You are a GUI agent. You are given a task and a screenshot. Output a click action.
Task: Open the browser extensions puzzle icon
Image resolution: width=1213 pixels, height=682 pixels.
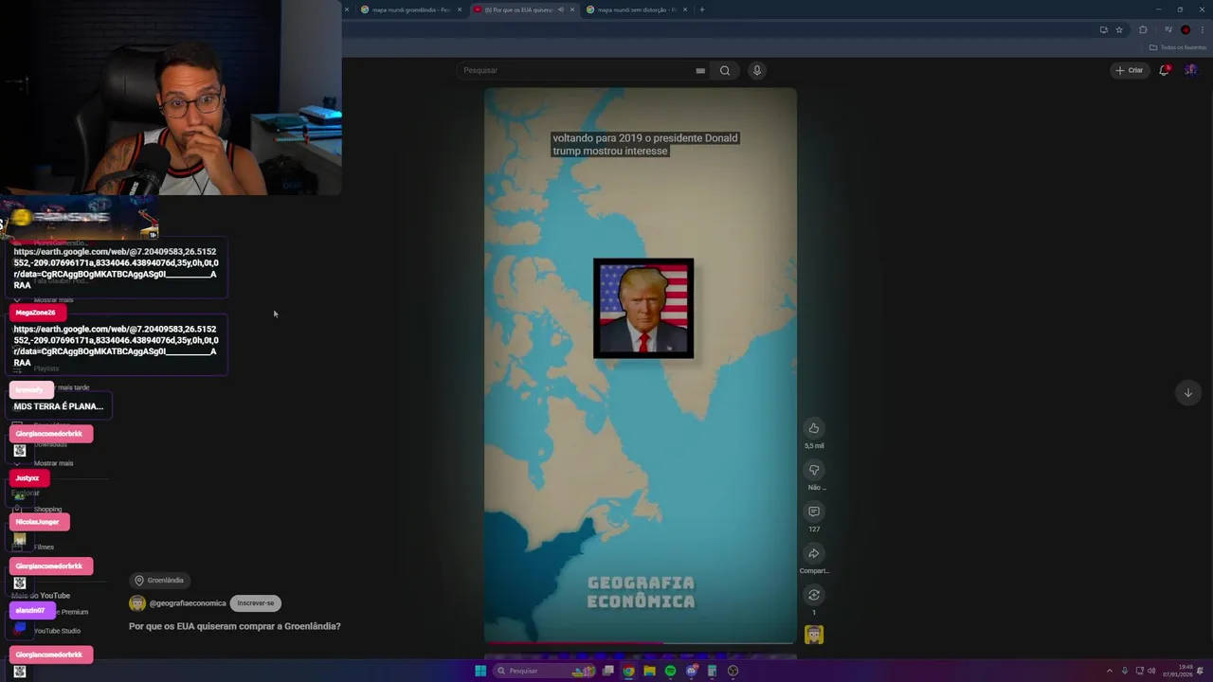[x=1143, y=29]
